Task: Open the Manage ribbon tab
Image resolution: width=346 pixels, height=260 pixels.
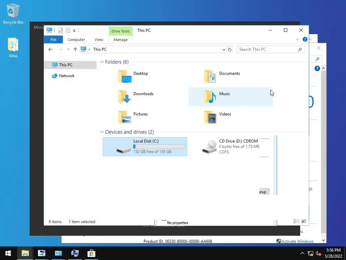Action: (x=121, y=40)
